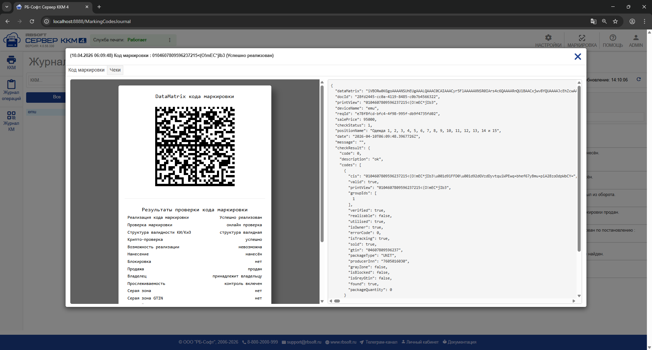652x350 pixels.
Task: Click the Успешно реализован result value
Action: coord(241,218)
